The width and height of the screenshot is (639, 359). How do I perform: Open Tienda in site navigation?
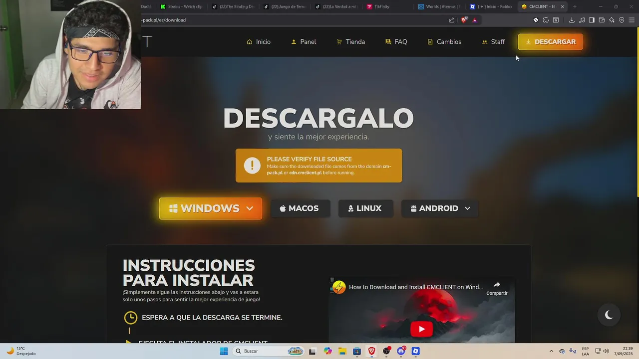tap(351, 42)
